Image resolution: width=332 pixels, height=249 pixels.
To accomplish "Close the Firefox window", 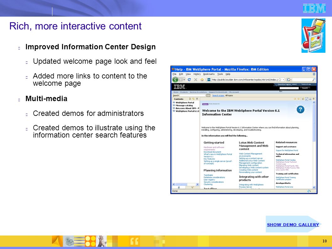I will click(314, 69).
